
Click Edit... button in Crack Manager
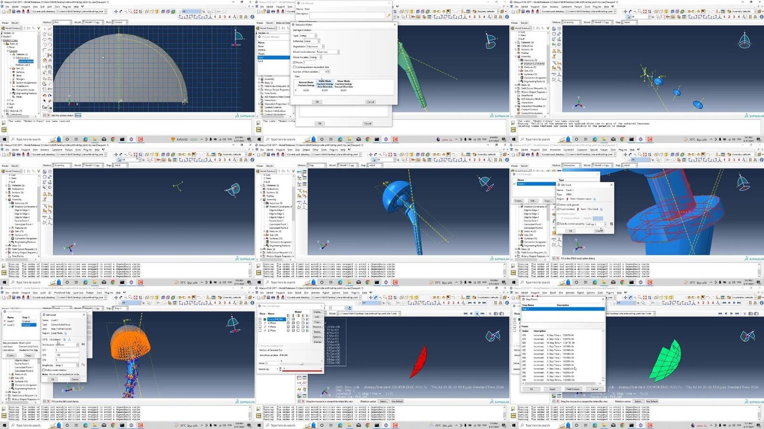(533, 200)
